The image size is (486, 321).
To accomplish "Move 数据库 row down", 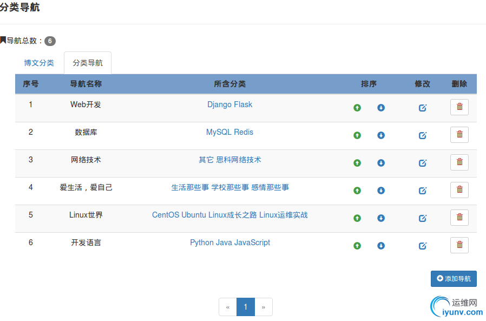I will 381,135.
